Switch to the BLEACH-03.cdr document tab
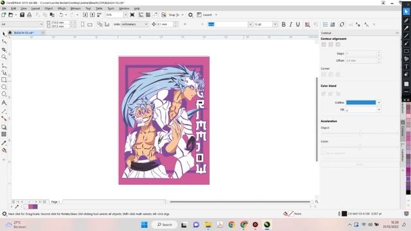Image resolution: width=411 pixels, height=231 pixels. coord(24,33)
